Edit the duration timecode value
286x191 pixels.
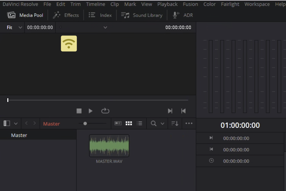pyautogui.click(x=236, y=161)
